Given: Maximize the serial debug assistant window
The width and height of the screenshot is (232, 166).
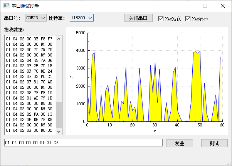Looking at the screenshot, I should point(205,6).
